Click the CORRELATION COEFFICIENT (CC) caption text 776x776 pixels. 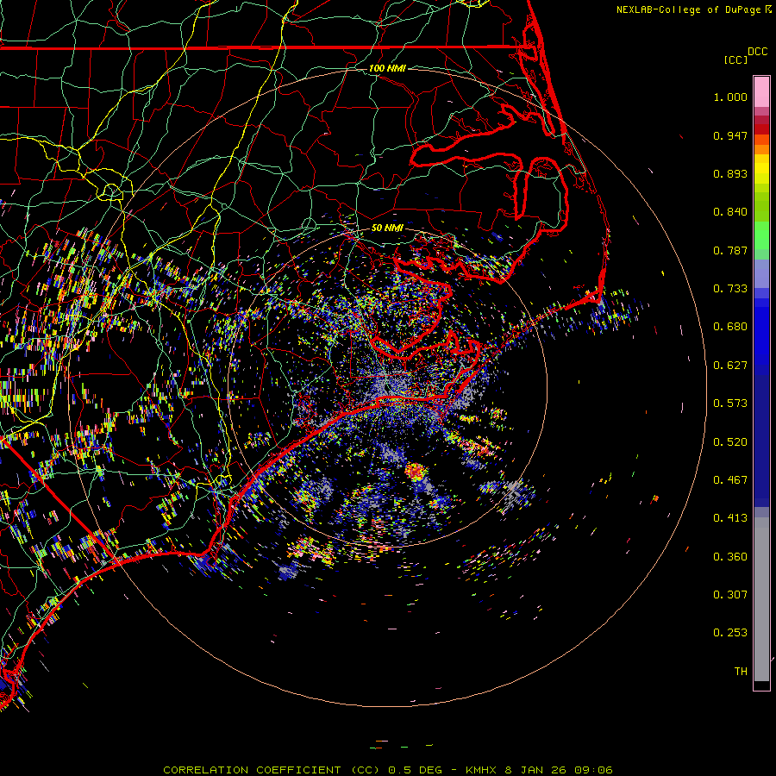(x=272, y=770)
